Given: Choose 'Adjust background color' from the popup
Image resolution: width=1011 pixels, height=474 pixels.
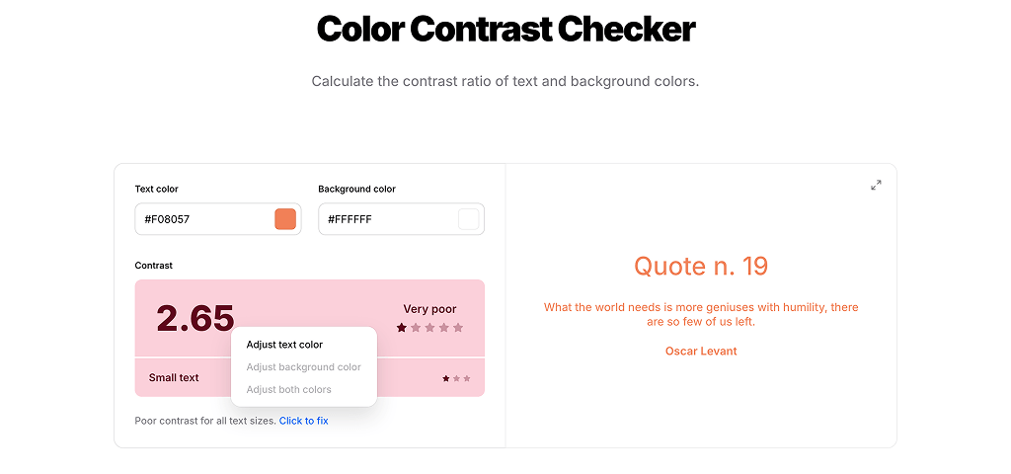Looking at the screenshot, I should click(x=303, y=367).
